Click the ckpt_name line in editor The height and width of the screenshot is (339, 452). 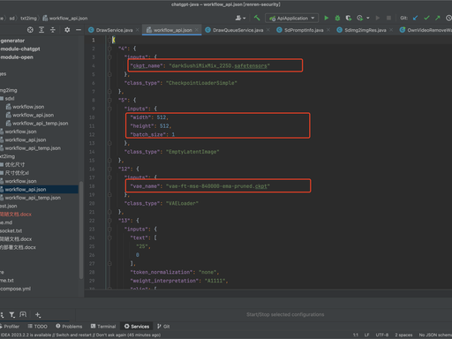(200, 65)
